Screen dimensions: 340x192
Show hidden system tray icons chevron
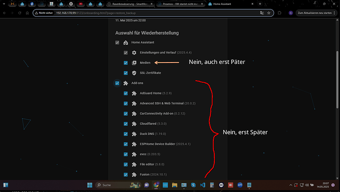point(291,185)
